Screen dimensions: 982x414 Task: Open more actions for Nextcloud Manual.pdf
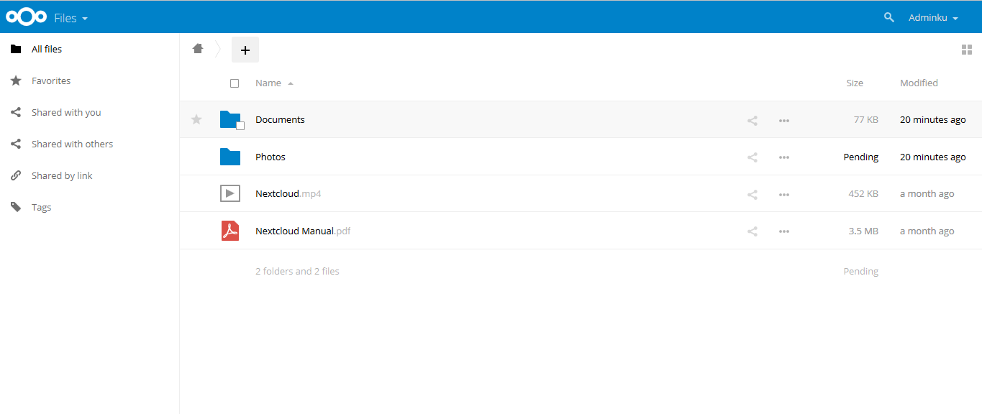click(784, 231)
